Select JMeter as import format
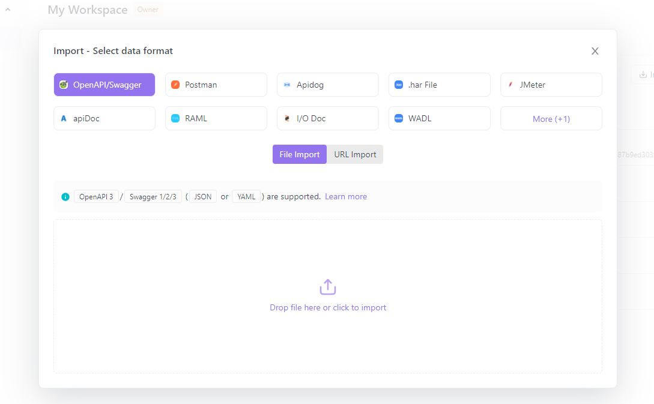The image size is (654, 404). click(x=551, y=85)
